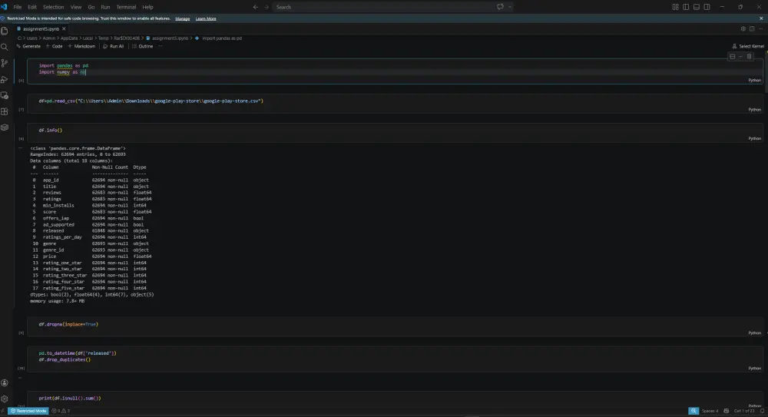Open the Terminal menu

coord(126,7)
